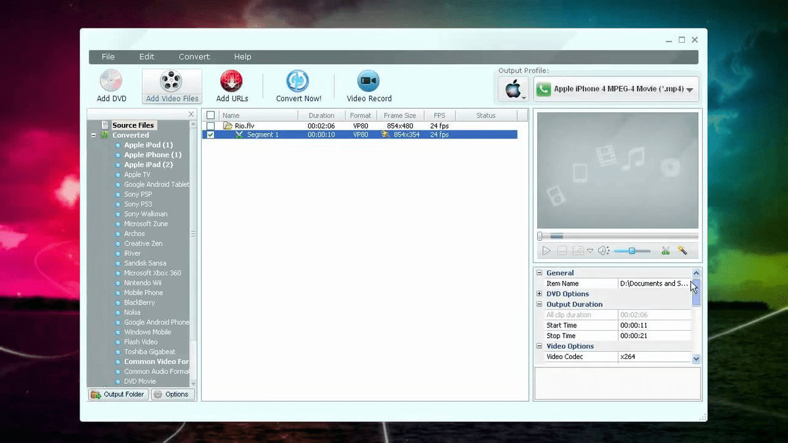This screenshot has width=788, height=443.
Task: Toggle the select-all checkbox in the list header
Action: tap(211, 114)
